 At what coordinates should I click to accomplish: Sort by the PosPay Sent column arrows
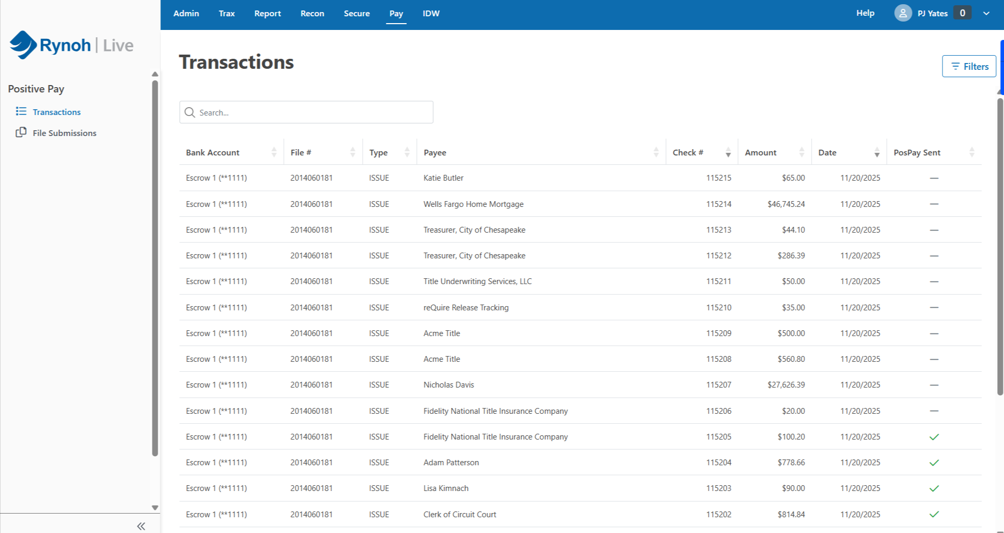971,152
